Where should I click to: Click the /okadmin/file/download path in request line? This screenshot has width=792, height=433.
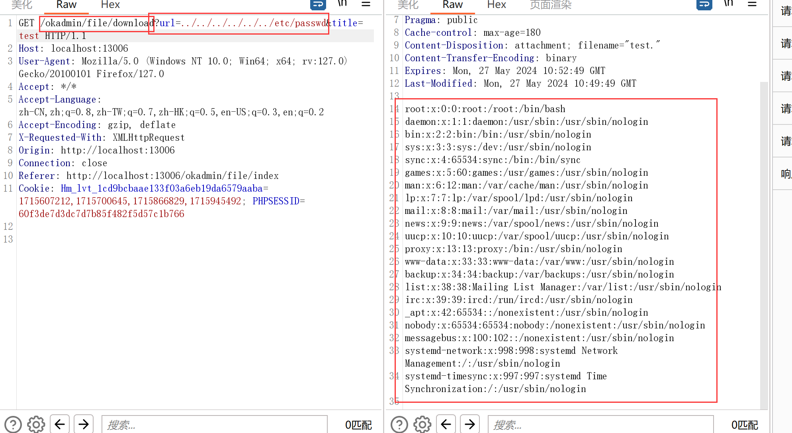click(97, 23)
